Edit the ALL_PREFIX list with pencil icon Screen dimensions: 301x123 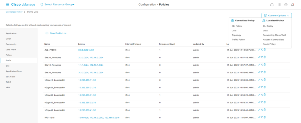[x=259, y=49]
